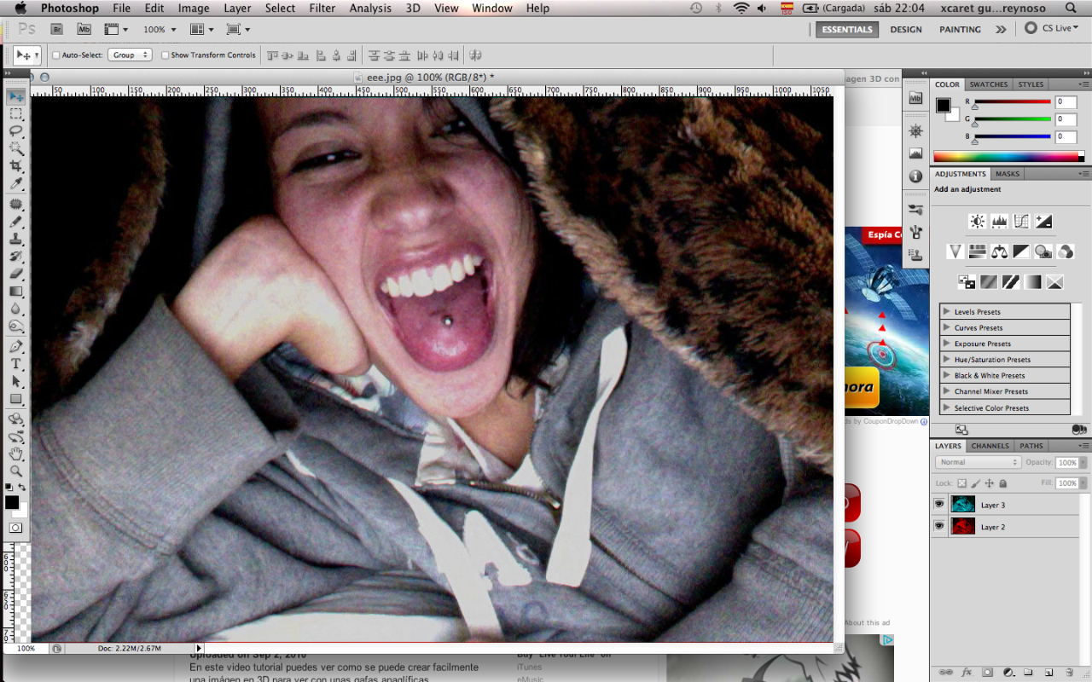Add a Brightness/Contrast adjustment
This screenshot has width=1092, height=682.
coord(978,222)
